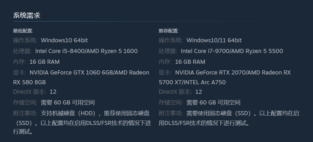Click 存储空间 label under 推荐配置
313x142 pixels.
171,103
